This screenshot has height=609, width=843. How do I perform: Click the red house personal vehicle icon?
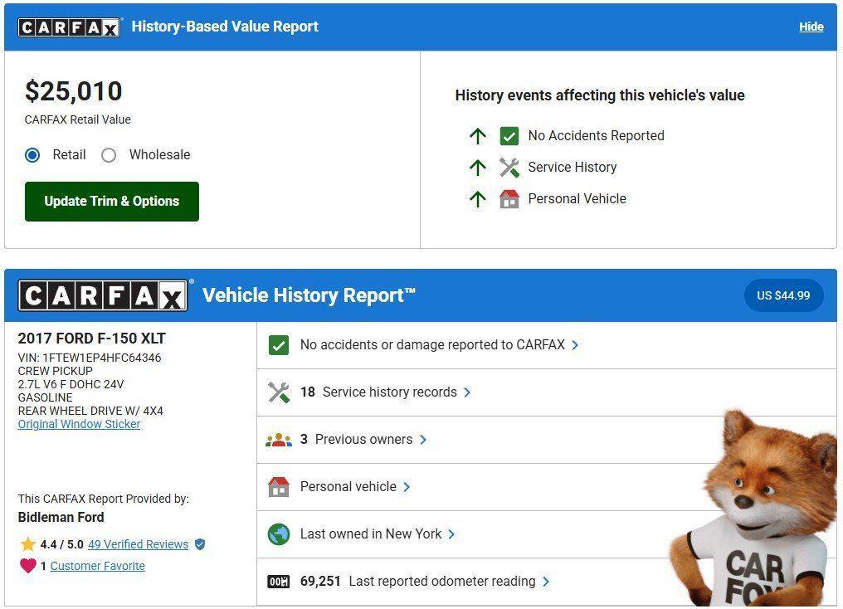(278, 486)
